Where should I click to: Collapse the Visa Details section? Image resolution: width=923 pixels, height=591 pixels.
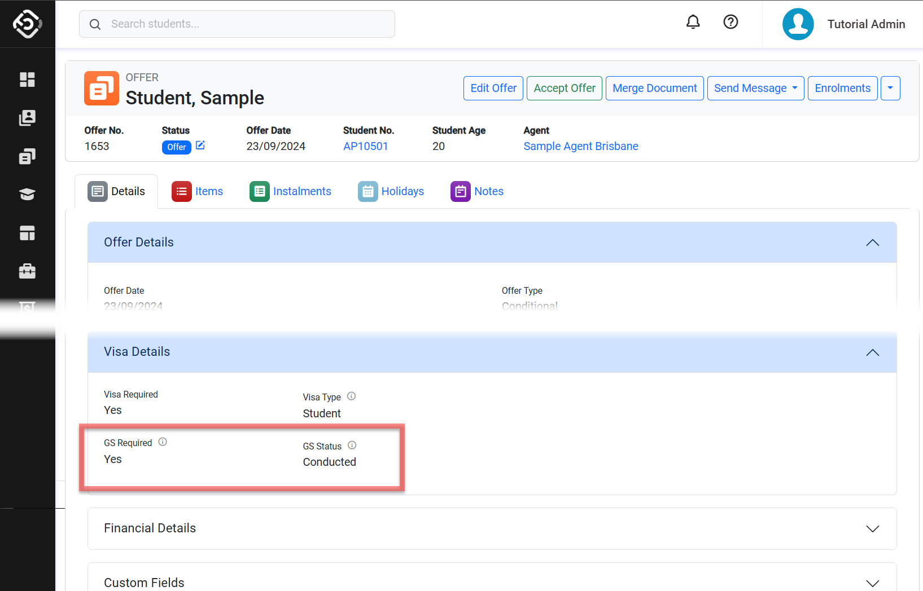[872, 352]
